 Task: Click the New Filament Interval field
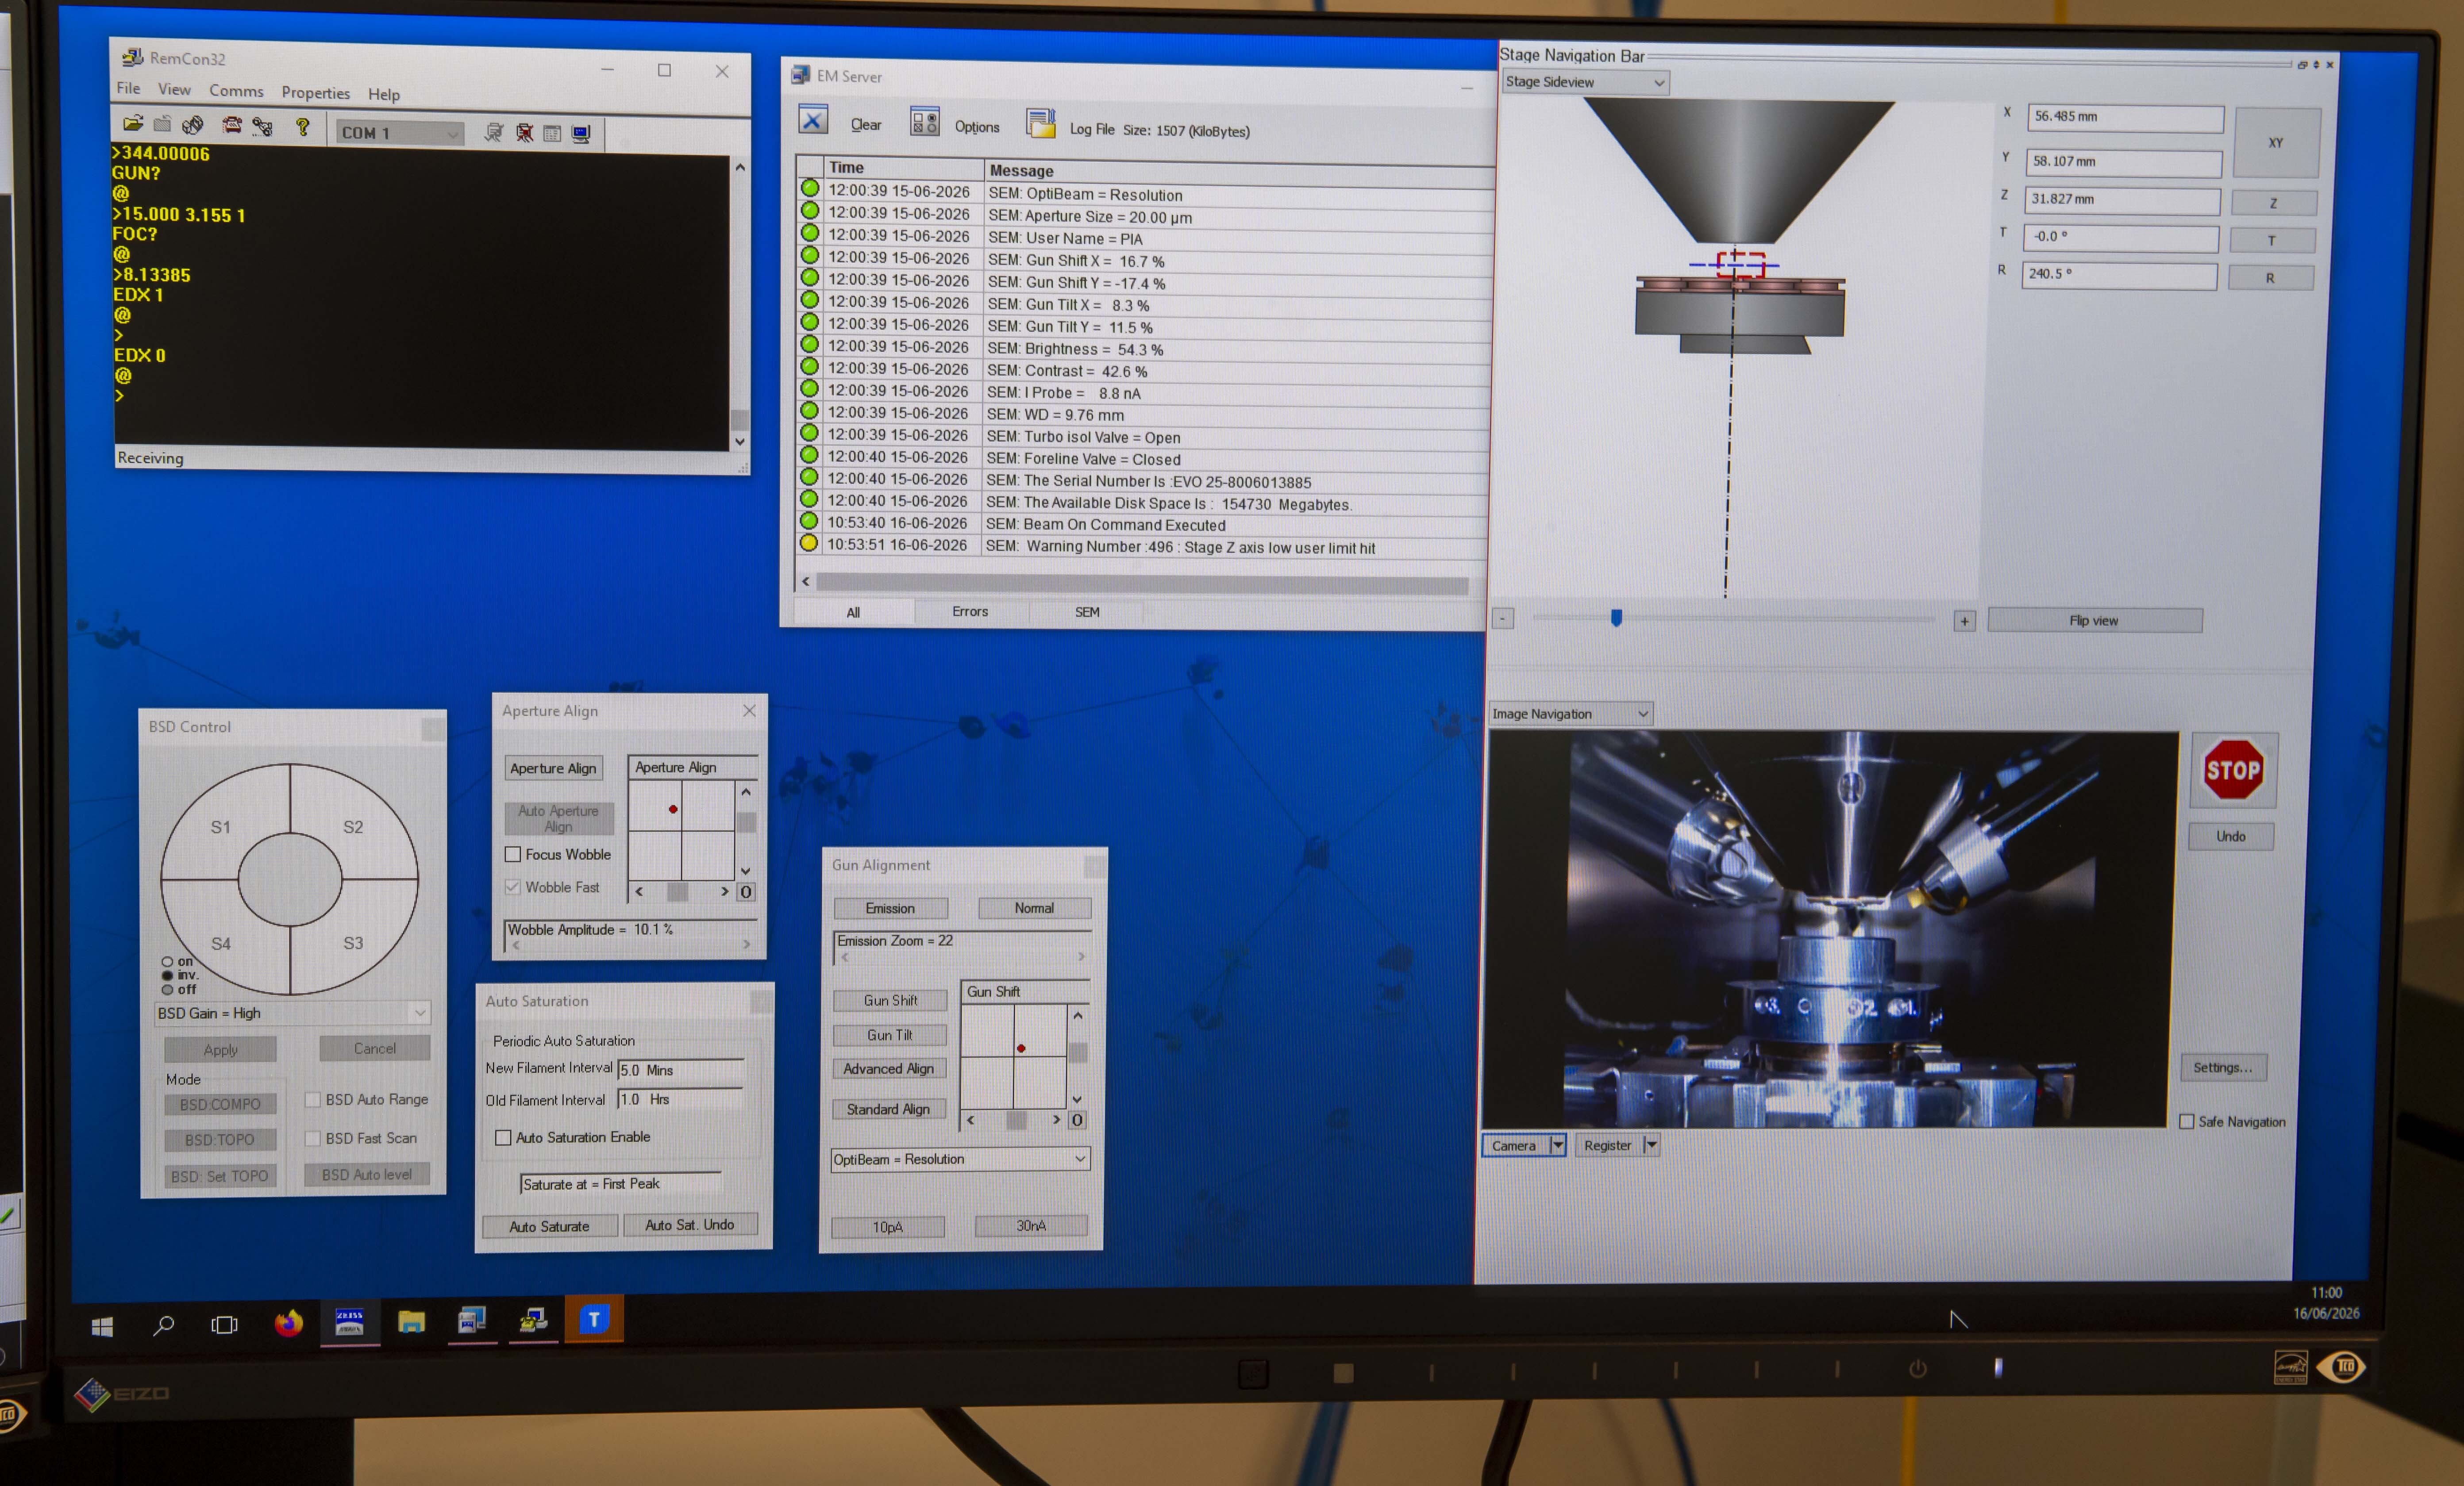(x=681, y=1070)
